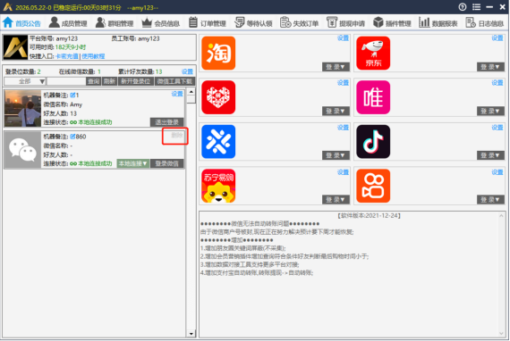The image size is (510, 341).
Task: Switch to the 数据报表 tab
Action: coord(438,22)
